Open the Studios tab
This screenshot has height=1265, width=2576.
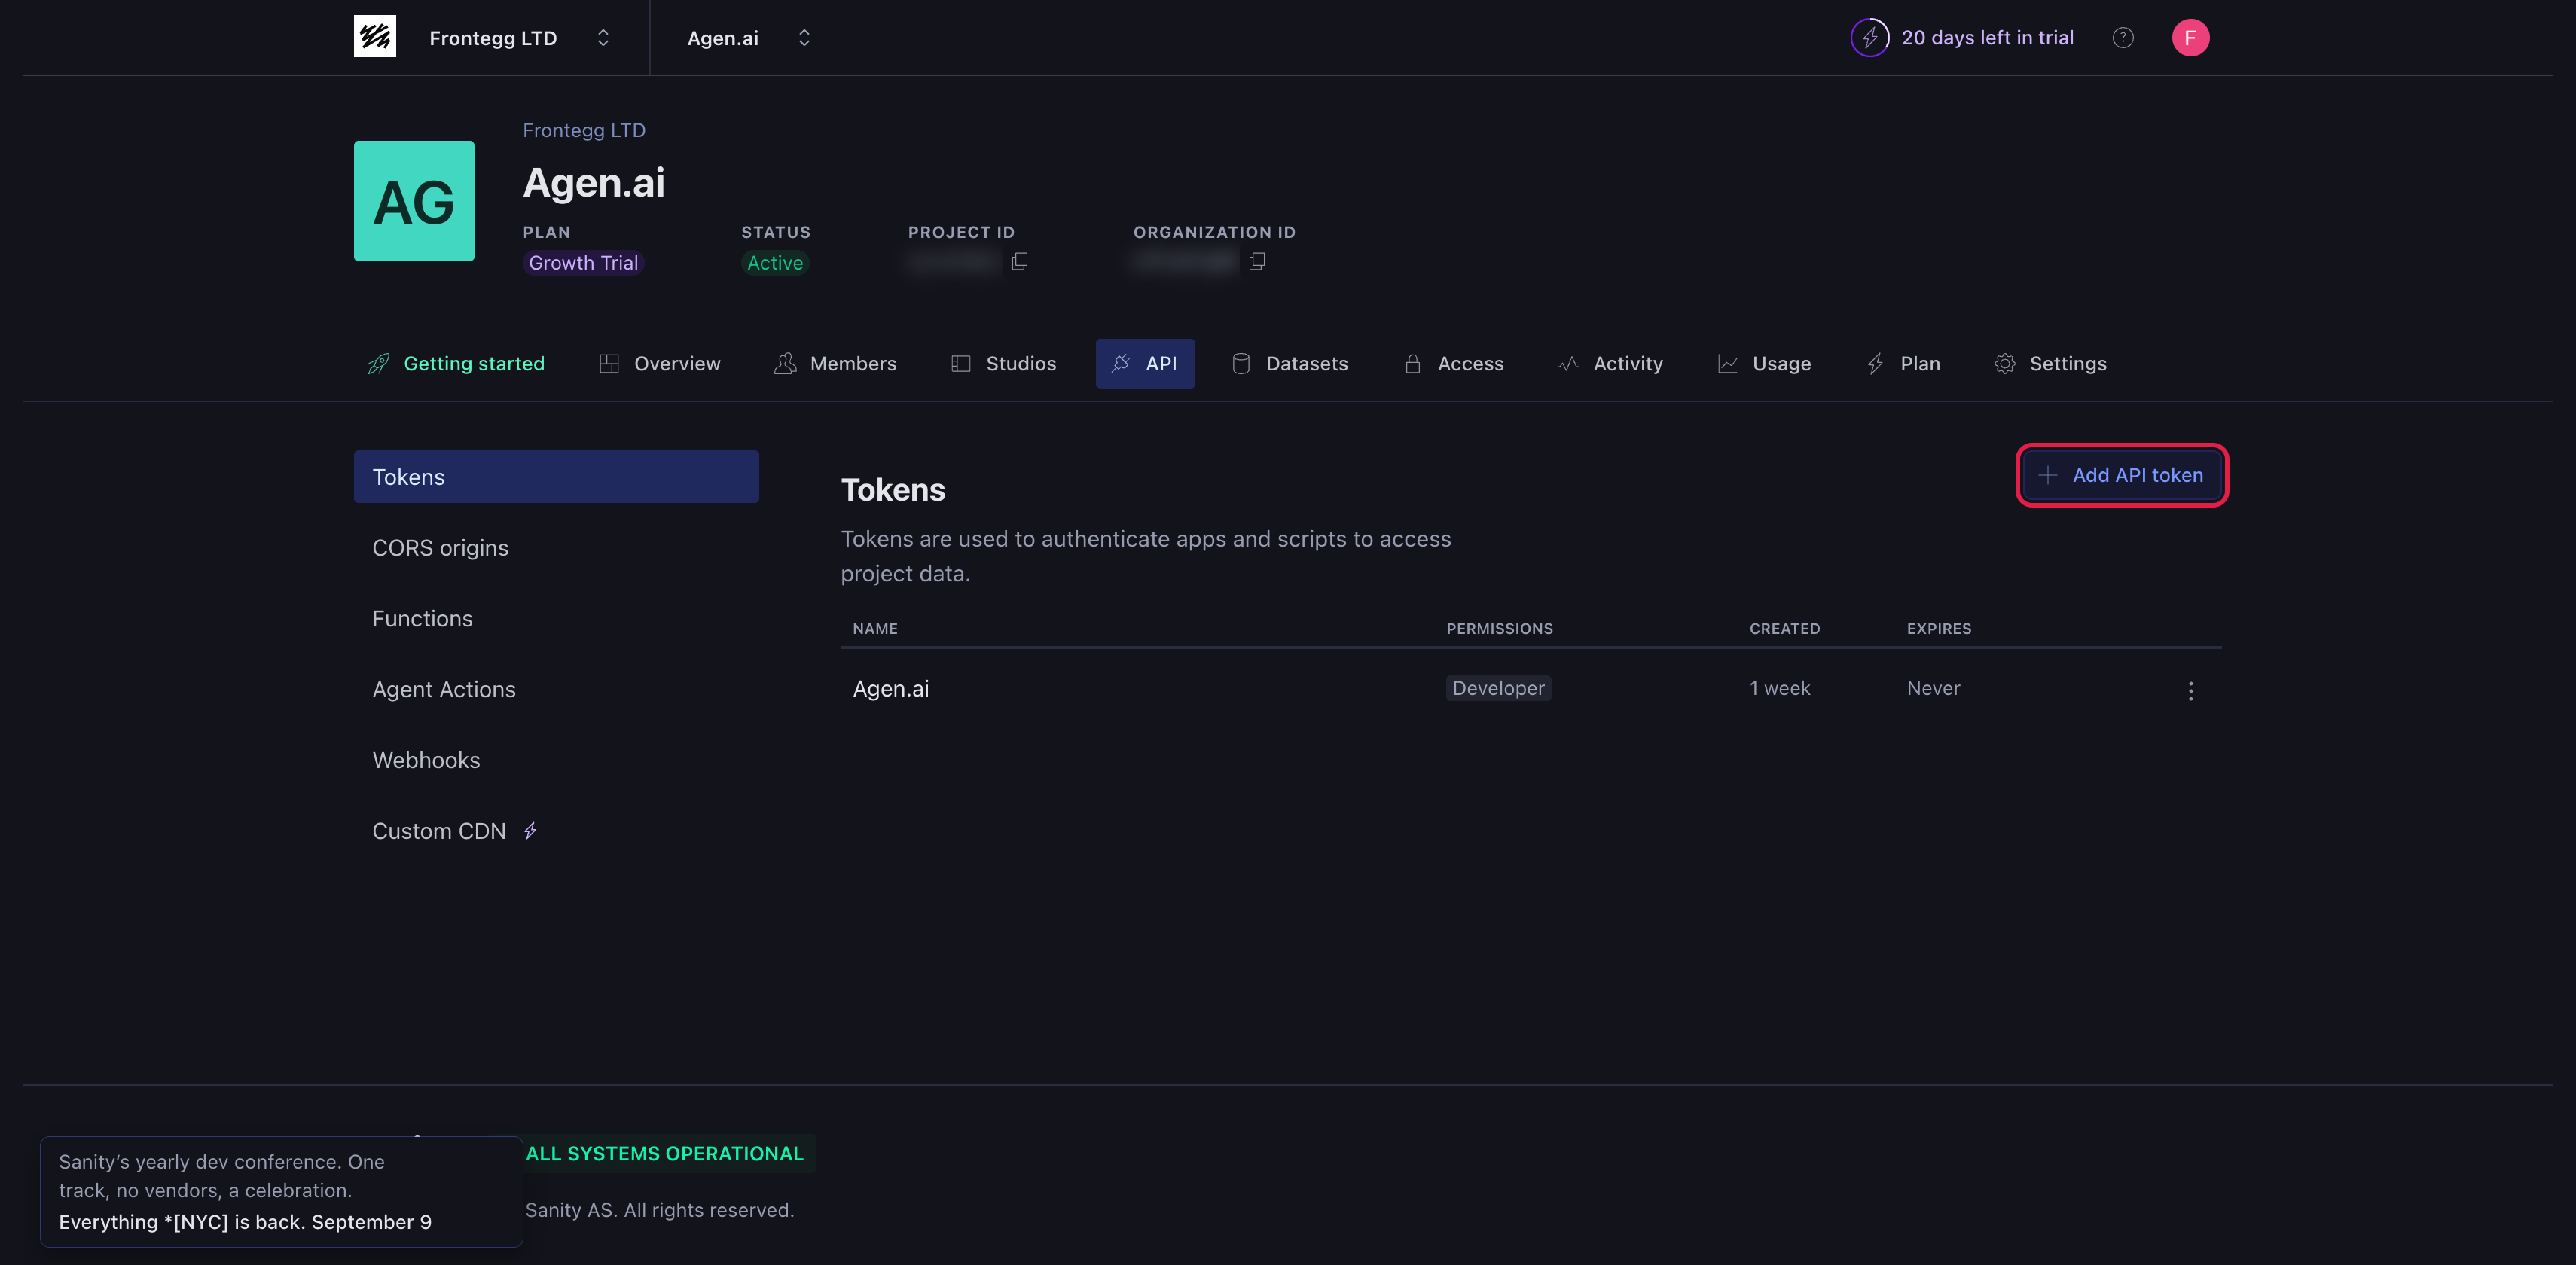[x=1004, y=364]
